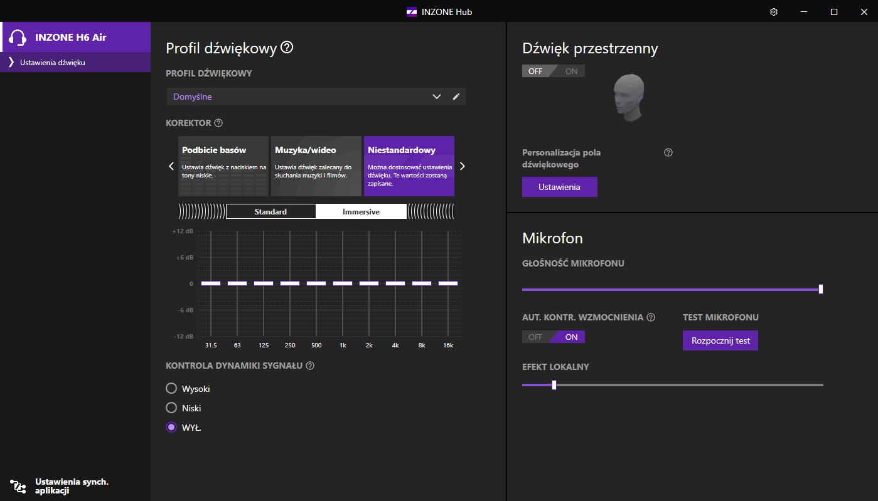Click pencil icon to edit sound profile

[456, 97]
